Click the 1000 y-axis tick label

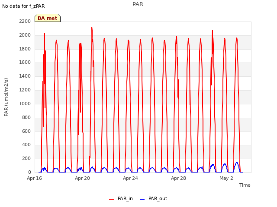click(25, 103)
